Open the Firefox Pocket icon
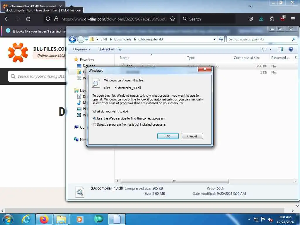 click(251, 19)
